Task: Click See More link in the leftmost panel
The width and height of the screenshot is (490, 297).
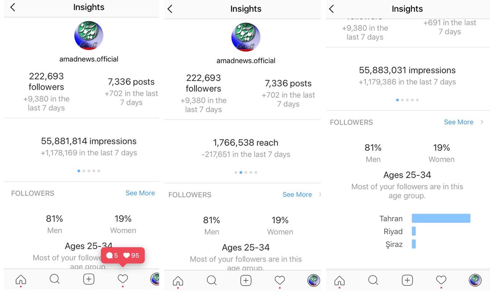Action: click(140, 193)
